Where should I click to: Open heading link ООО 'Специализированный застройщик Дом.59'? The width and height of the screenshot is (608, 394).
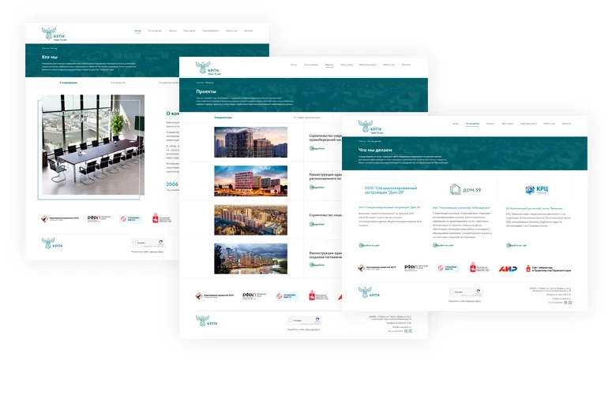pos(389,207)
